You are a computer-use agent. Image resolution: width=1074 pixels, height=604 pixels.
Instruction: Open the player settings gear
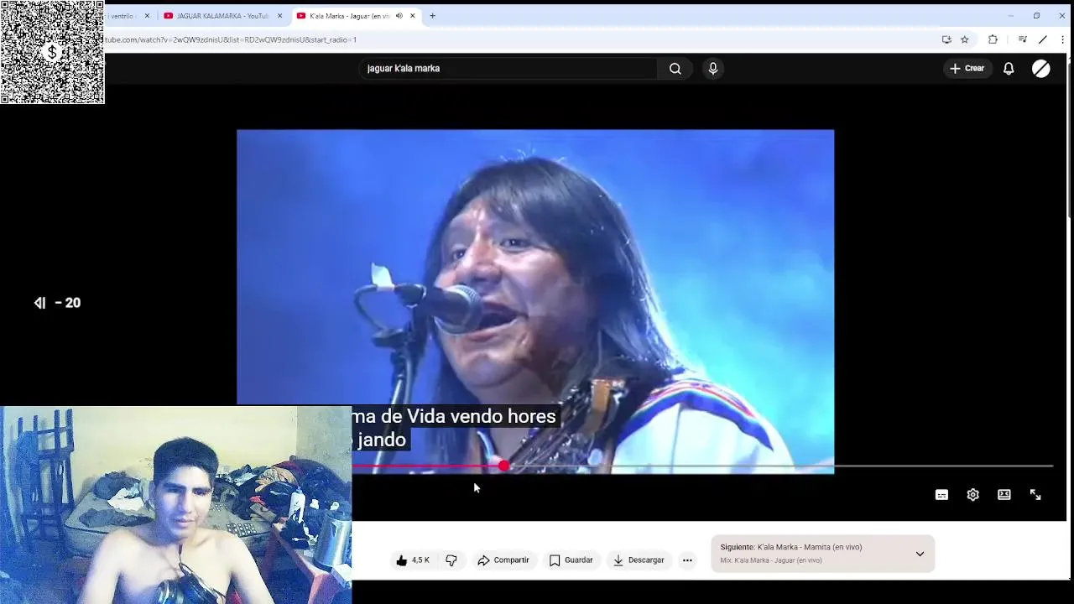[972, 495]
